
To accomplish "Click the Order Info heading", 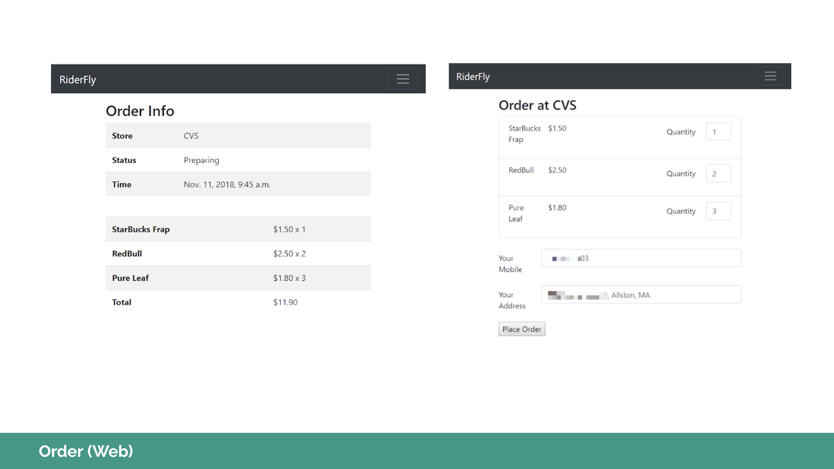I will (140, 111).
